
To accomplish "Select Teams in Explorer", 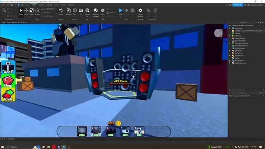I will [237, 58].
